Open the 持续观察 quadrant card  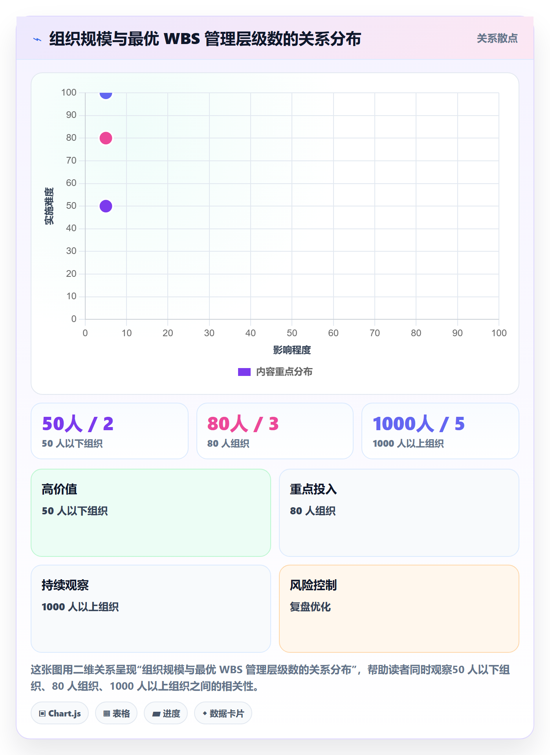pos(151,609)
